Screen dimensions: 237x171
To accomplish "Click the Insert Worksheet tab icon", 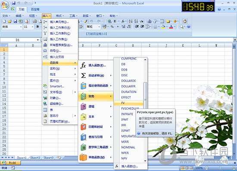I will coord(59,158).
